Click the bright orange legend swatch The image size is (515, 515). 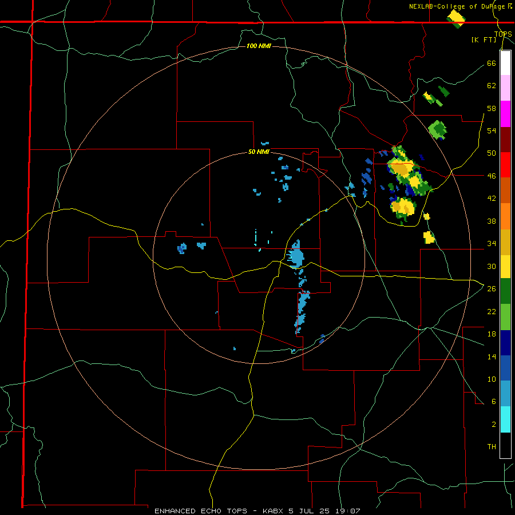coord(505,216)
